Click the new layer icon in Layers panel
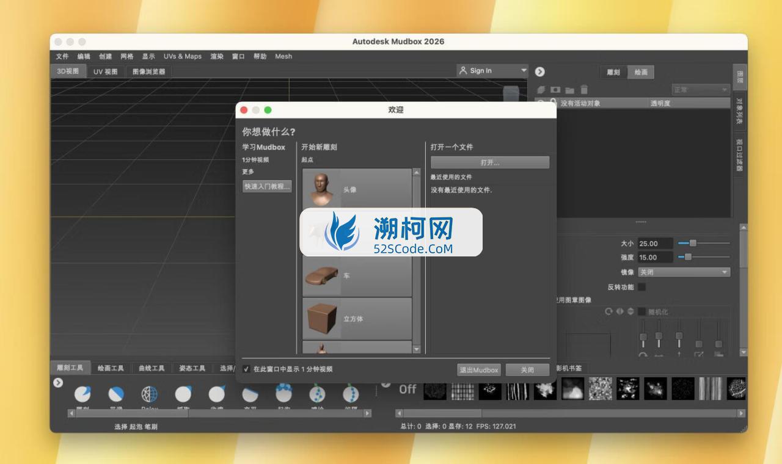The width and height of the screenshot is (782, 464). pos(541,90)
